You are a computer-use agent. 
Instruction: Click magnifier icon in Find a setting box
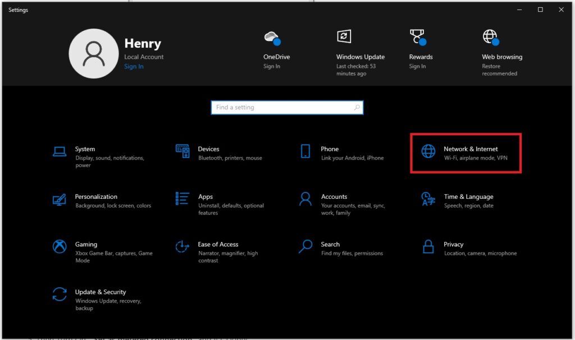357,107
